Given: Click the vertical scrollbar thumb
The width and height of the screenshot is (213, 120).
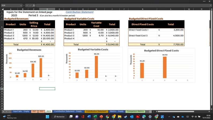Looking at the screenshot, I should pyautogui.click(x=211, y=58).
